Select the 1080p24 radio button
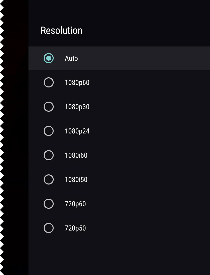Screen dimensions: 210x275 49,131
